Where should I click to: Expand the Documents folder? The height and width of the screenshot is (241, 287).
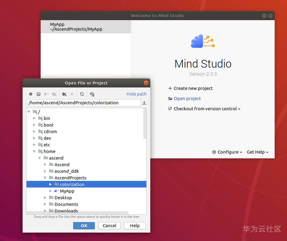(45, 204)
